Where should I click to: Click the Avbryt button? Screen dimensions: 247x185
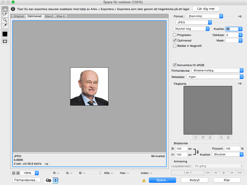tap(194, 180)
